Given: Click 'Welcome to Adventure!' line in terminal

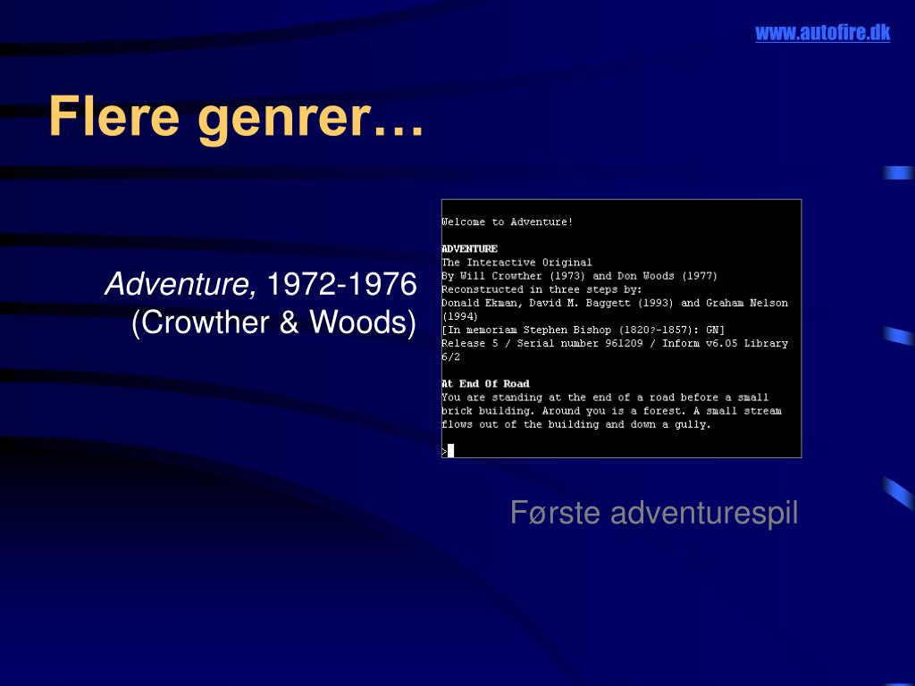Looking at the screenshot, I should (508, 222).
